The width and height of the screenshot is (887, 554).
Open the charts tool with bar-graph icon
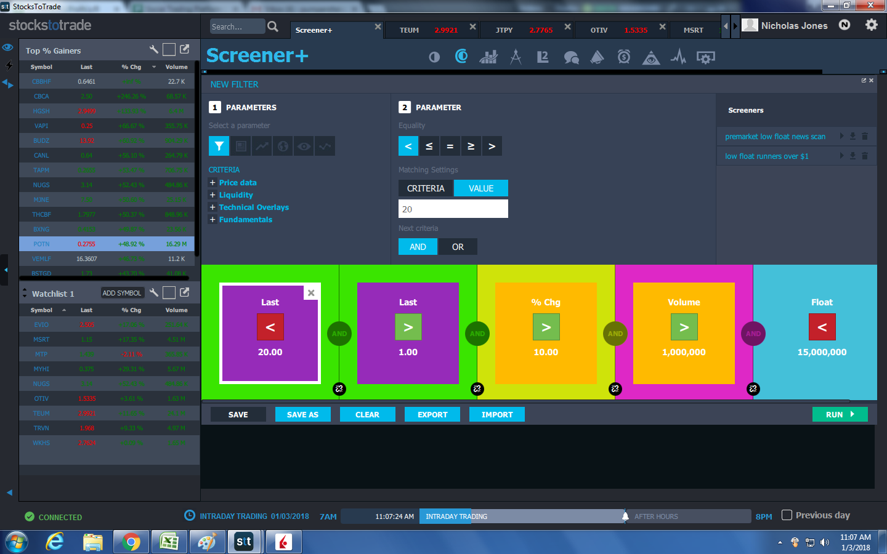click(x=488, y=57)
